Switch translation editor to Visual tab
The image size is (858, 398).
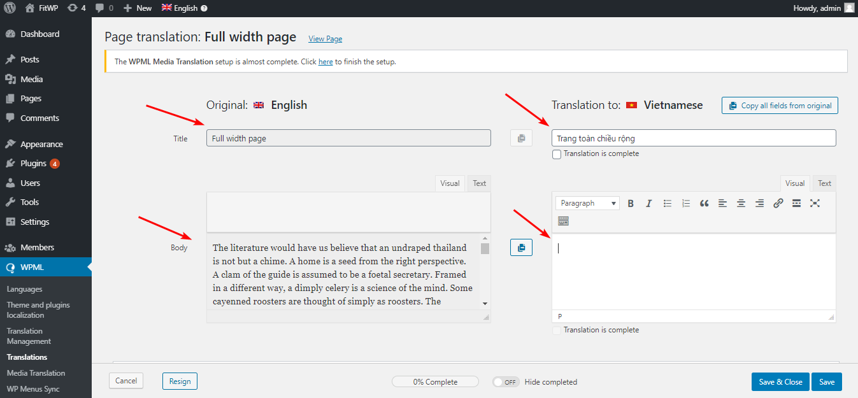[x=795, y=183]
